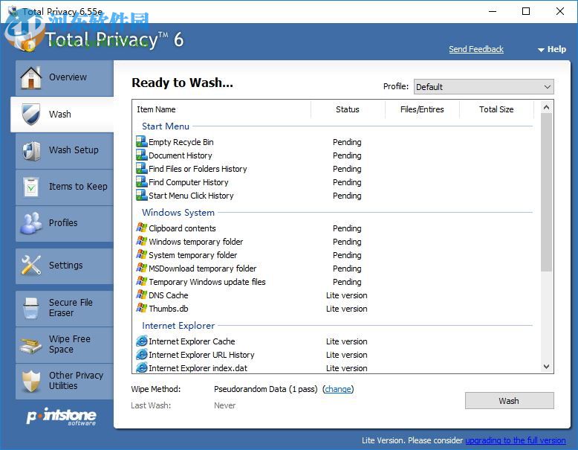The height and width of the screenshot is (450, 578).
Task: Click the Overview house icon
Action: click(x=31, y=77)
